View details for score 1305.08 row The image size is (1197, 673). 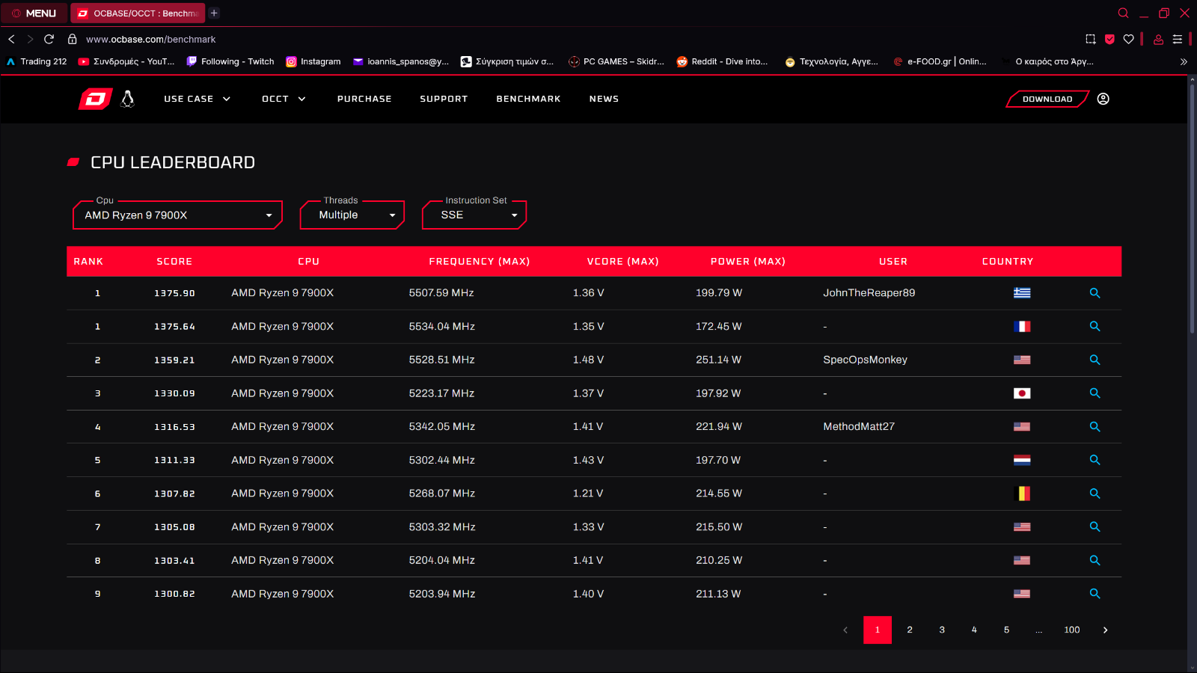(1095, 526)
